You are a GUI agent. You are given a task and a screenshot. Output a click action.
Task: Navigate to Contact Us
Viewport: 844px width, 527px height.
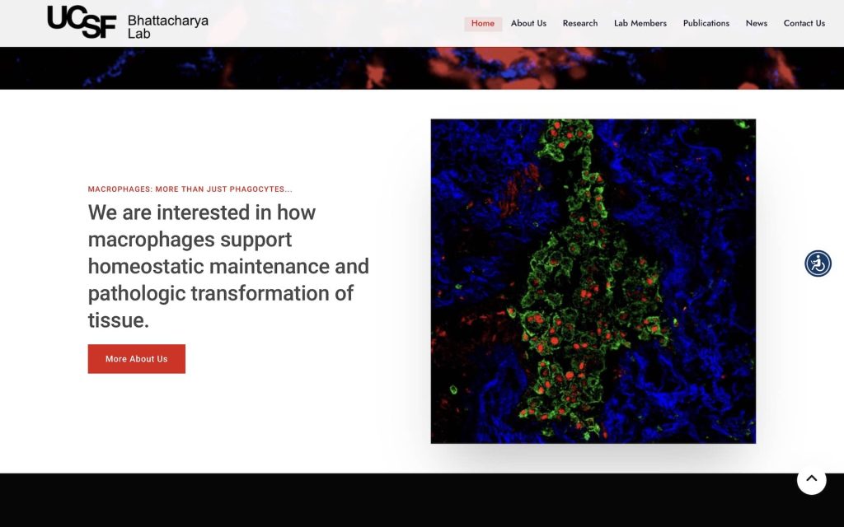click(804, 24)
